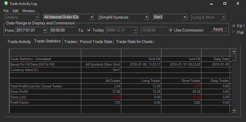
Task: Click the vertical scrollbar thumb of table
Action: click(x=234, y=57)
